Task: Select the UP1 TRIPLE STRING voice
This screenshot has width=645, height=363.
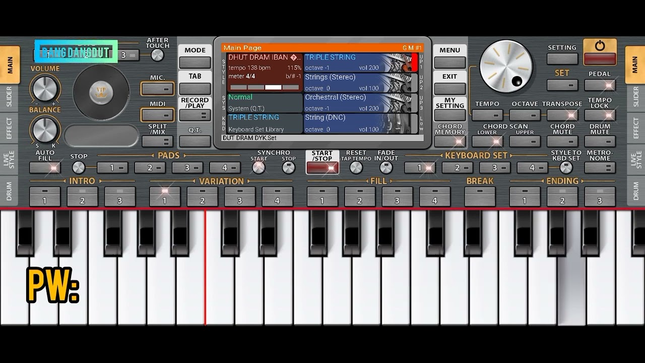Action: (361, 63)
